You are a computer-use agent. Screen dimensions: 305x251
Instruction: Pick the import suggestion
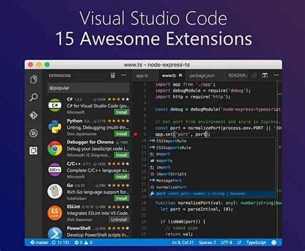[x=212, y=168]
